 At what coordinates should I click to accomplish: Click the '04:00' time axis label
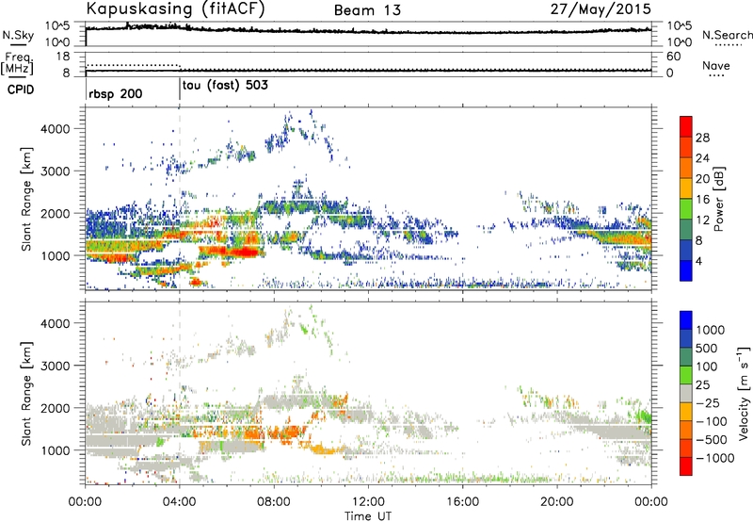pyautogui.click(x=179, y=502)
